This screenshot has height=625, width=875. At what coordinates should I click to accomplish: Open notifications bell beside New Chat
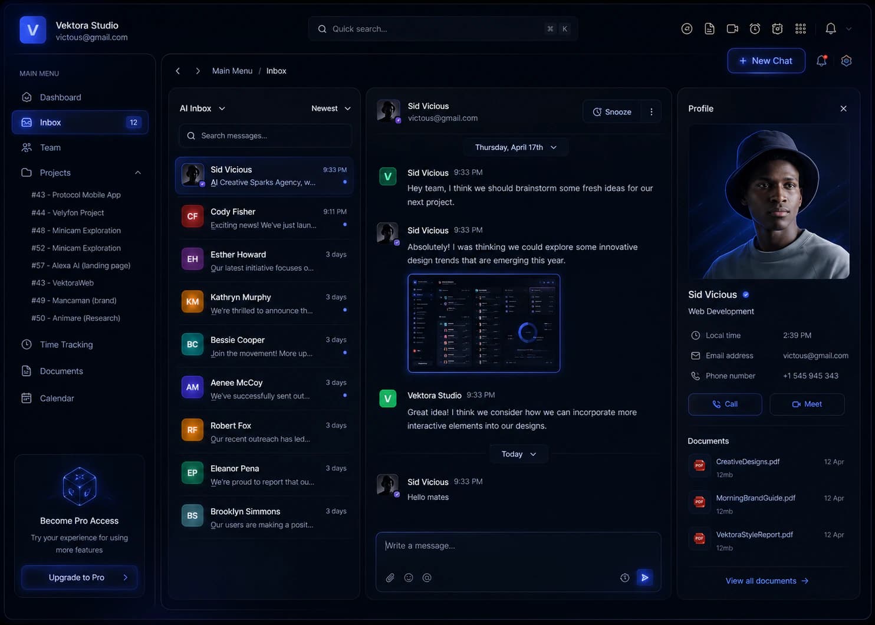[x=821, y=60]
